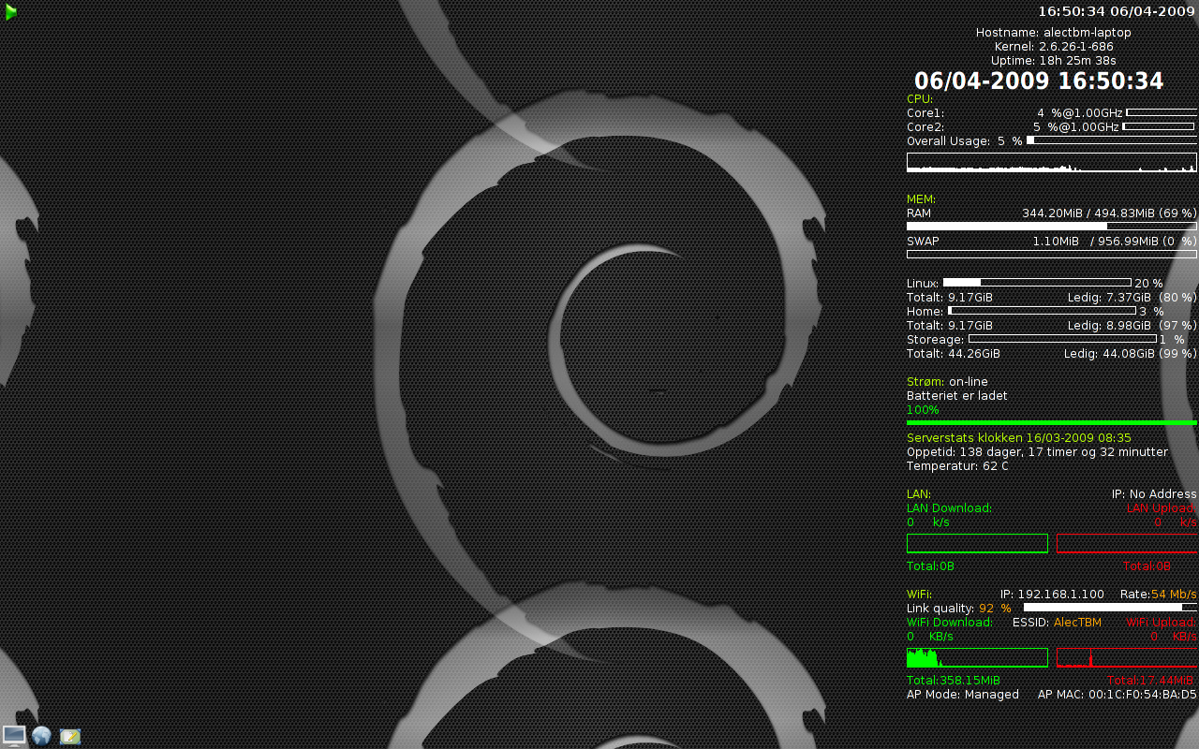Click the ESSID: AlecTBM text
This screenshot has height=749, width=1199.
(x=1058, y=623)
